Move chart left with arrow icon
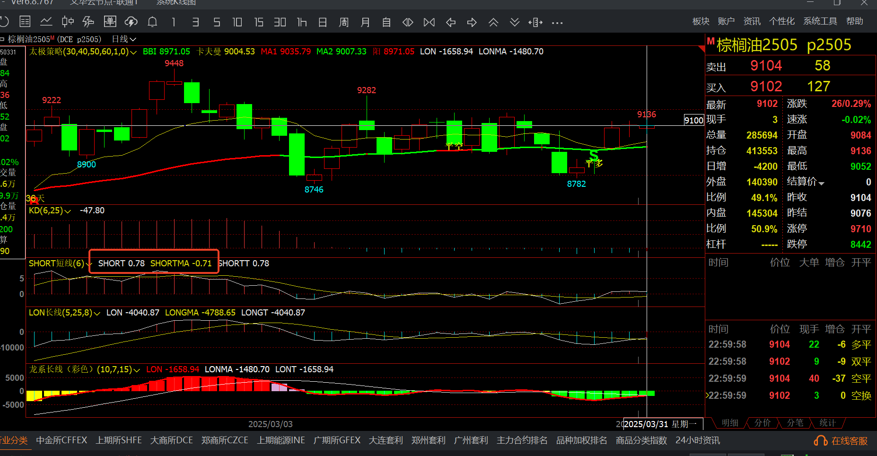This screenshot has width=877, height=456. pos(451,22)
